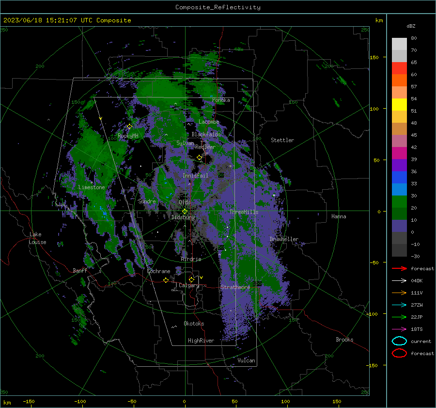436x408 pixels.
Task: Click the Lacombe label
Action: pyautogui.click(x=209, y=122)
